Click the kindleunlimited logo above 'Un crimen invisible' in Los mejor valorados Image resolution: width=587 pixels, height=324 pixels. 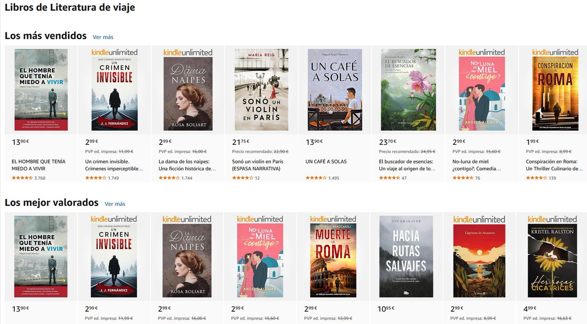tap(114, 219)
